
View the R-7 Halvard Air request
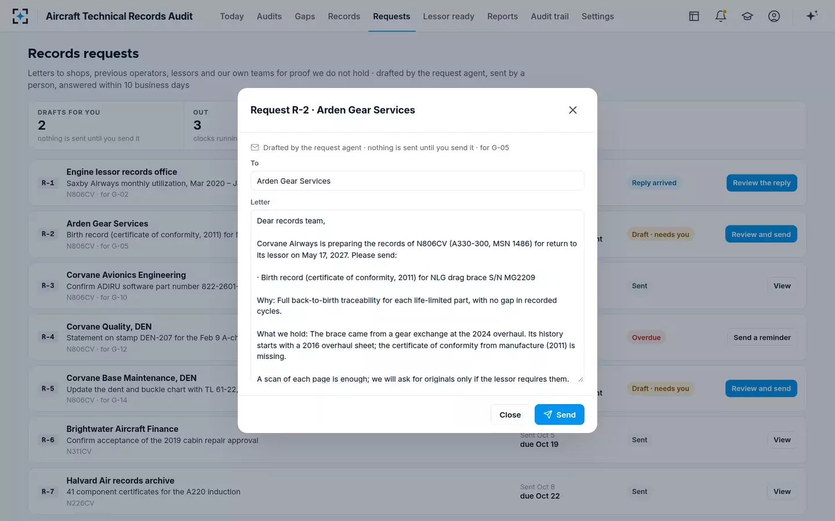click(x=782, y=491)
